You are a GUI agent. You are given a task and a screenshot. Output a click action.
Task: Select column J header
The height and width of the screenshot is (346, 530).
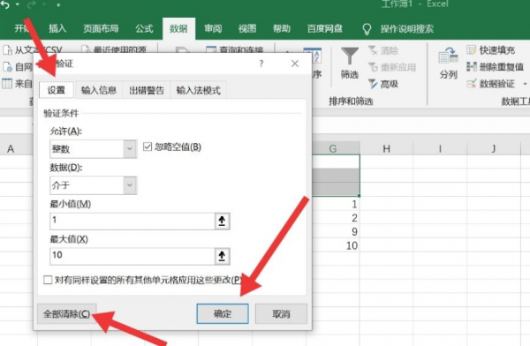(x=494, y=148)
